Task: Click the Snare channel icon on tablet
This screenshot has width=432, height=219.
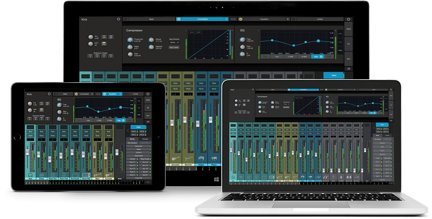Action: (42, 175)
